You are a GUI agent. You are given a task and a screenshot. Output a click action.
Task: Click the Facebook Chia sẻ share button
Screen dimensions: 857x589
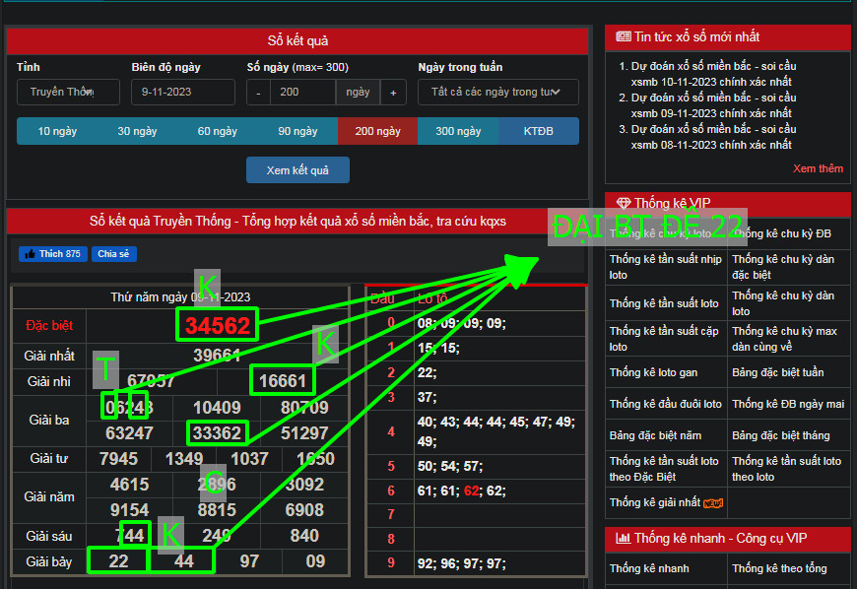point(115,254)
